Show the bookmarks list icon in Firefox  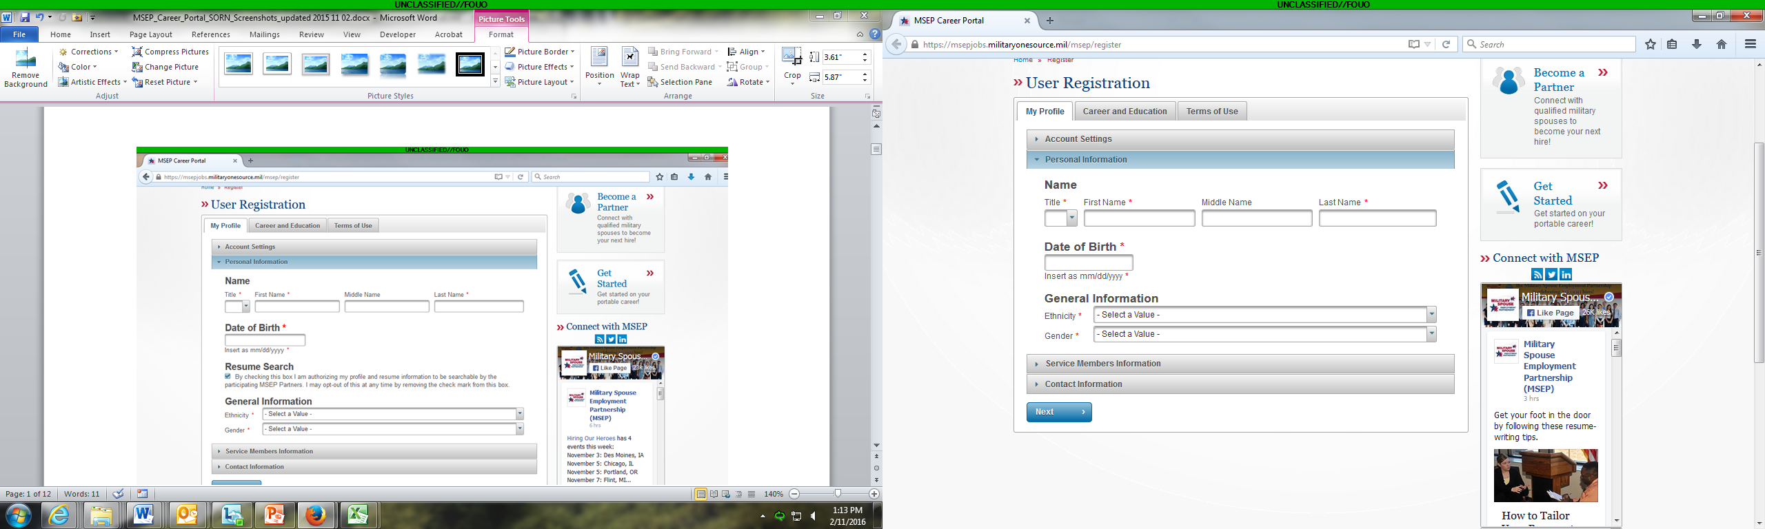point(1672,44)
